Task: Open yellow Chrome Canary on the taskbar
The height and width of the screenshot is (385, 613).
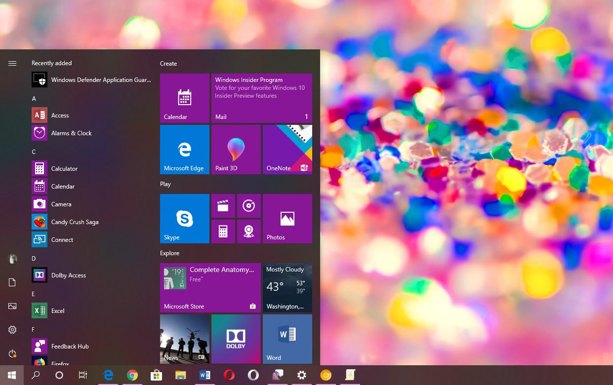Action: (x=326, y=375)
